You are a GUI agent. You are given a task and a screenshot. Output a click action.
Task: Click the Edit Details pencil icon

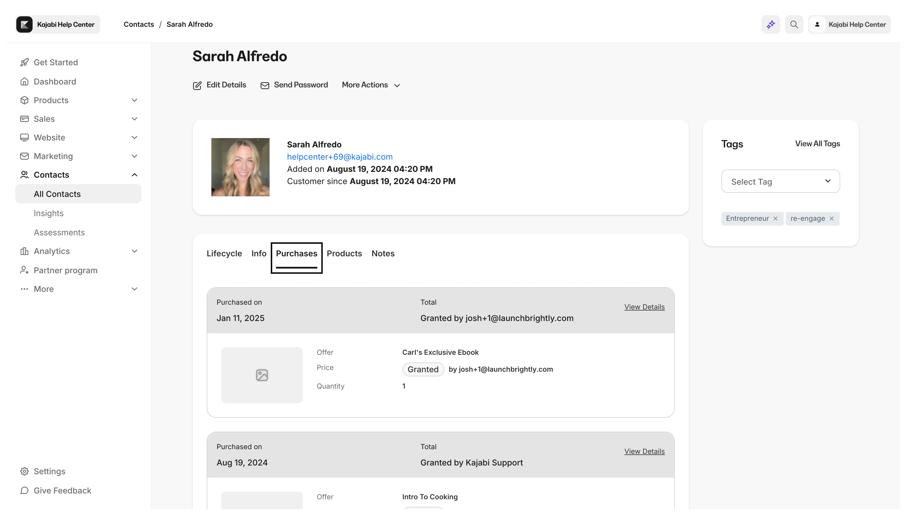tap(197, 85)
